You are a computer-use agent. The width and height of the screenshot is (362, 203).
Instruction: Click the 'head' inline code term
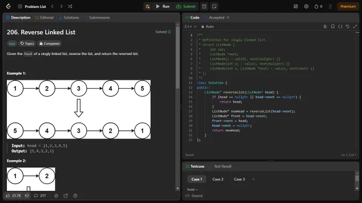click(x=28, y=54)
